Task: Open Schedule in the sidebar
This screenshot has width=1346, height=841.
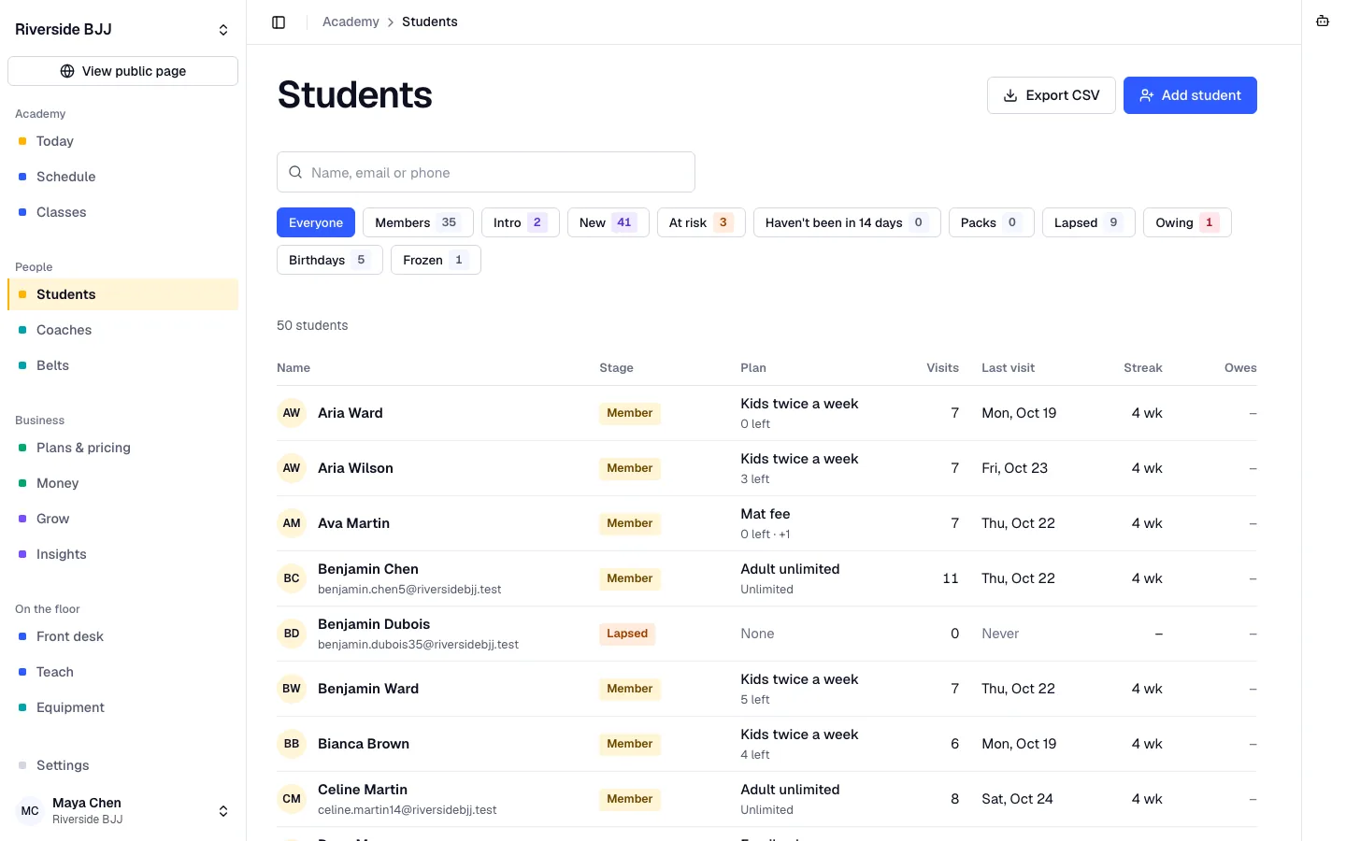Action: coord(122,177)
